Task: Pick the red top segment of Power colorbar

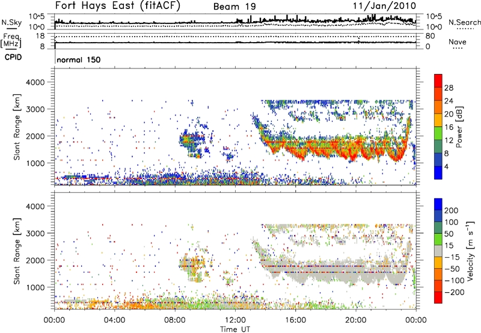Action: 438,81
